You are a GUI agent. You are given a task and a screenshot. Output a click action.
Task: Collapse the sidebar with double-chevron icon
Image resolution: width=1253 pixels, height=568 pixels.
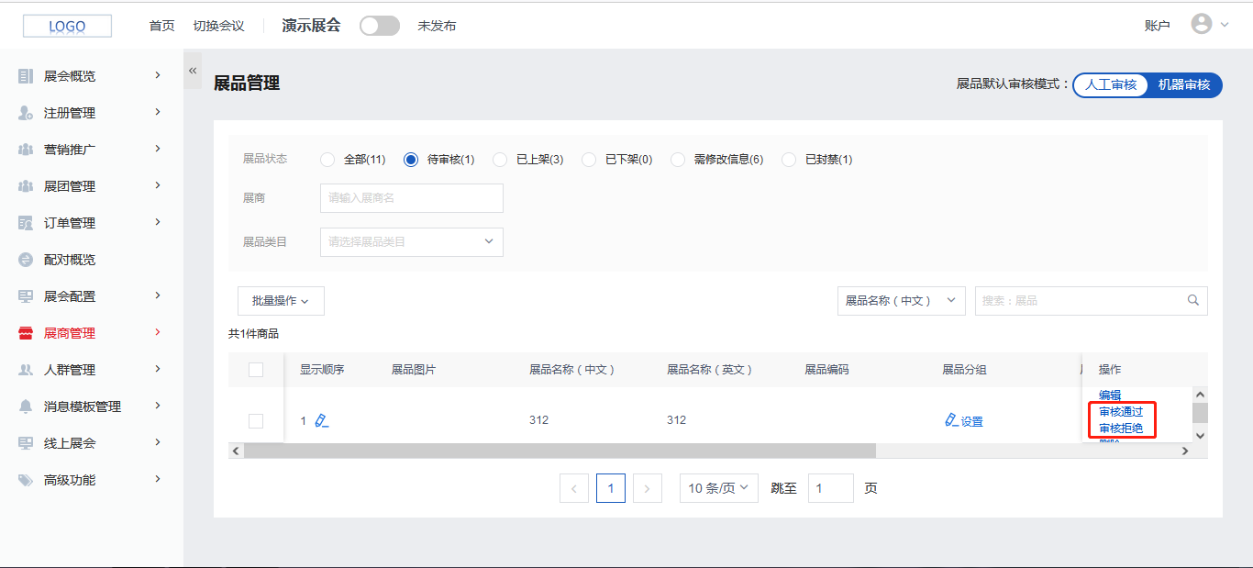pos(193,71)
